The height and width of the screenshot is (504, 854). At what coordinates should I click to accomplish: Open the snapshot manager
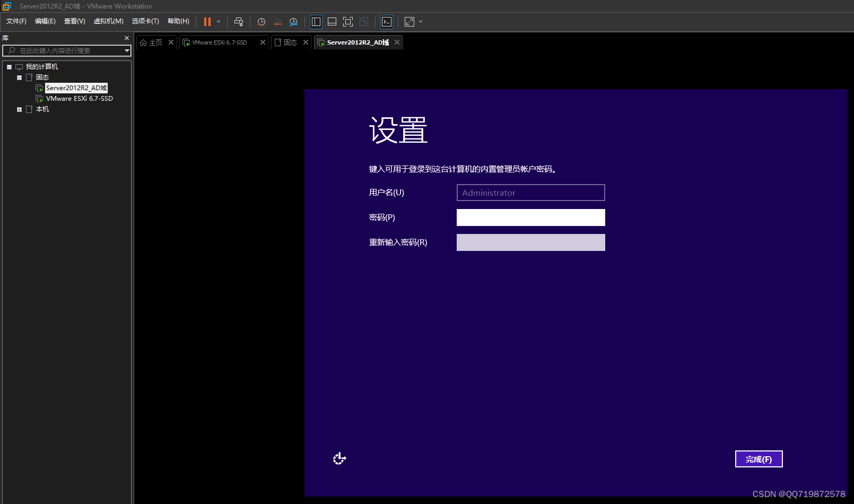pyautogui.click(x=293, y=22)
